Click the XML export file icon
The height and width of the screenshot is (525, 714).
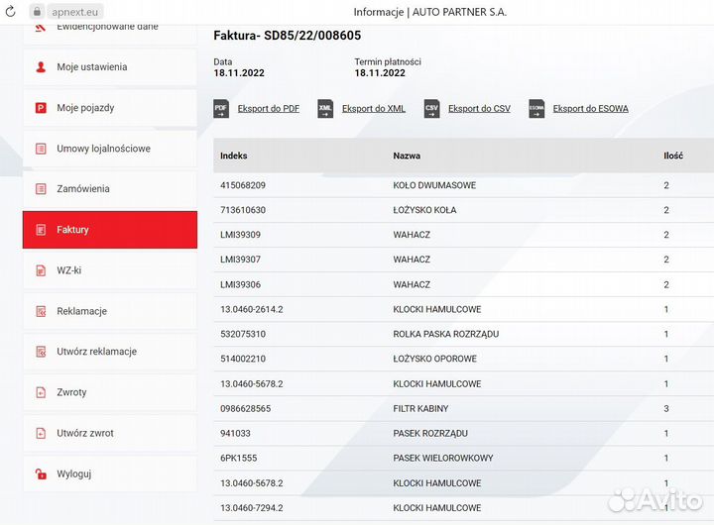tap(325, 109)
